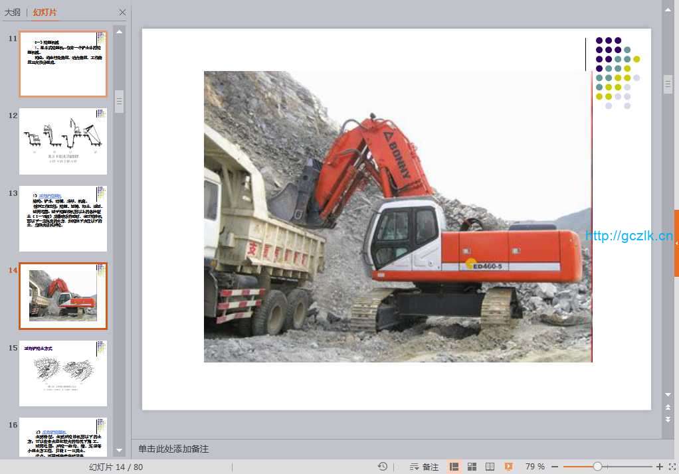The width and height of the screenshot is (679, 474).
Task: Go to next slide using double-down arrow
Action: [668, 420]
